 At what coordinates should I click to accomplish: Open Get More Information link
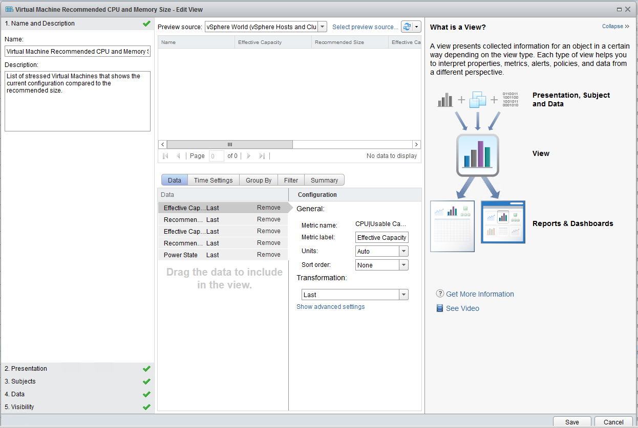click(480, 294)
